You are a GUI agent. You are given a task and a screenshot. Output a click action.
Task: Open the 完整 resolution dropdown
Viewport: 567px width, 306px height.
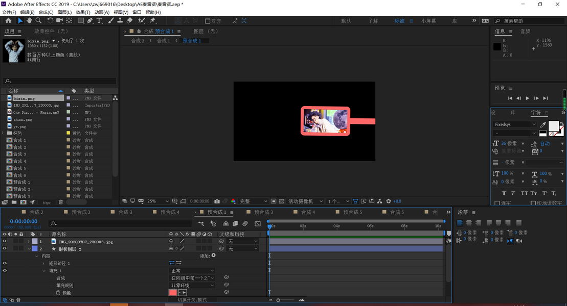tap(254, 201)
